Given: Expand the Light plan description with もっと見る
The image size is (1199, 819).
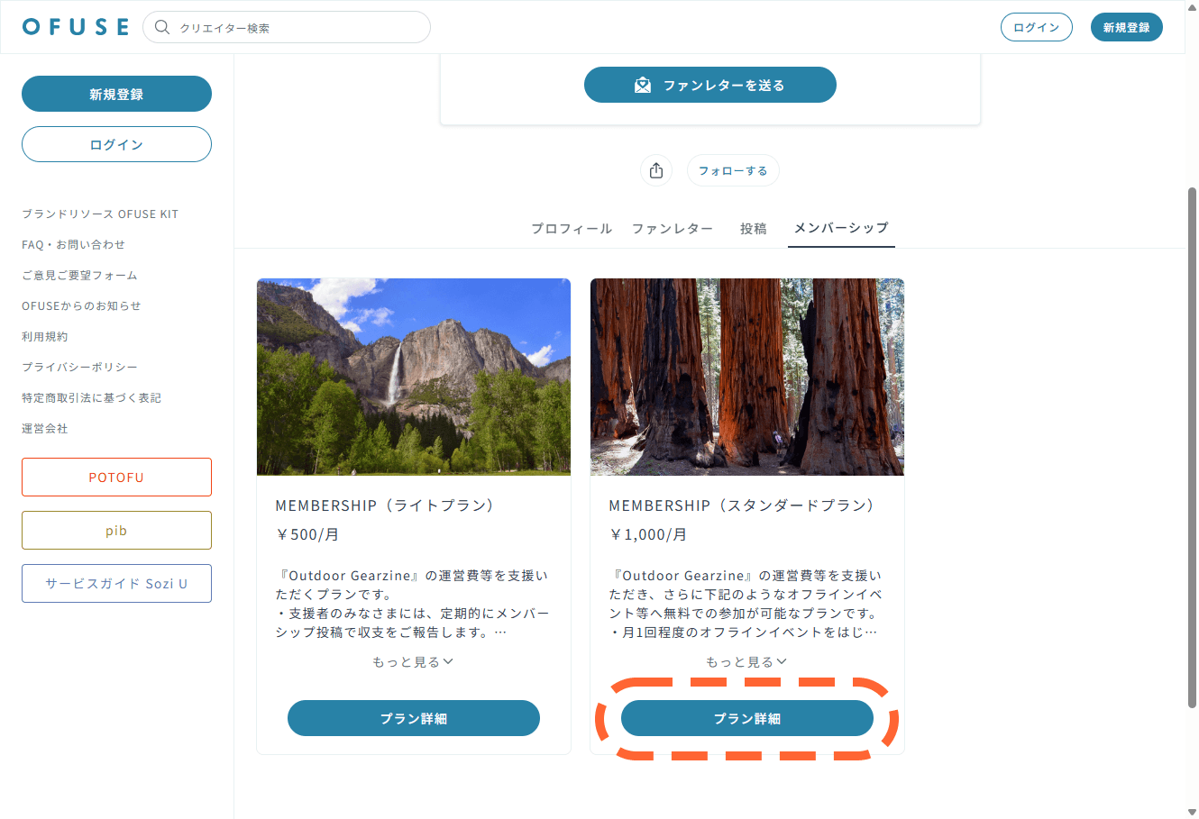Looking at the screenshot, I should coord(413,662).
